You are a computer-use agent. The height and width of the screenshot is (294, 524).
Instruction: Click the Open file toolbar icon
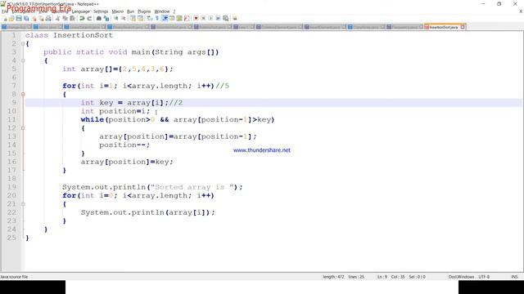coord(11,18)
